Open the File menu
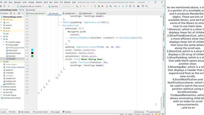The height and width of the screenshot is (115, 204). pyautogui.click(x=1, y=2)
